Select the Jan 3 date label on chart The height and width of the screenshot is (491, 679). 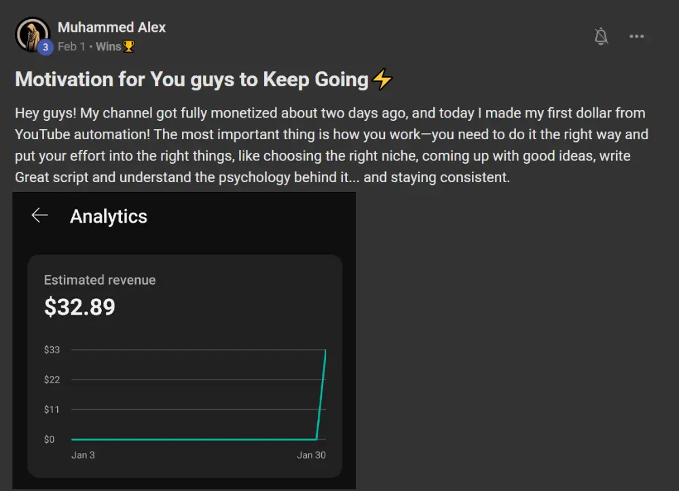tap(83, 455)
